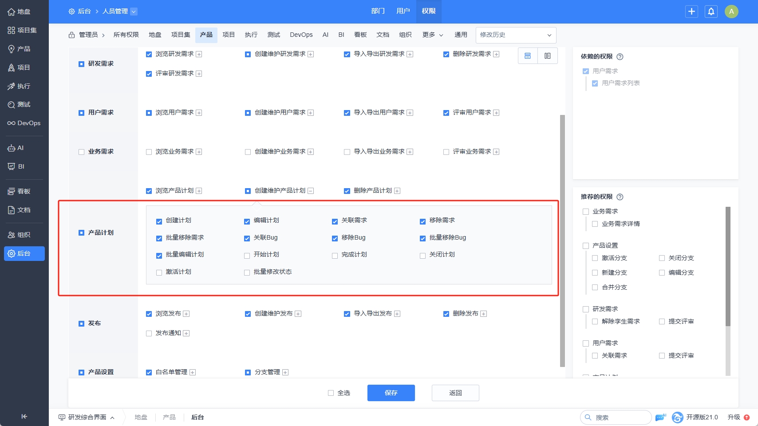
Task: Open the 看板 sidebar item
Action: (24, 191)
